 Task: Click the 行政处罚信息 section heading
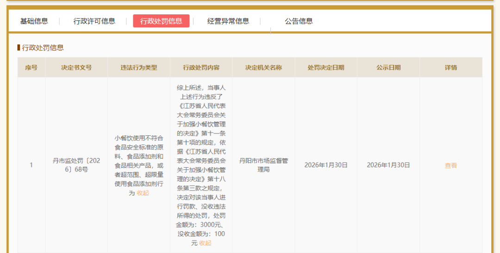pyautogui.click(x=43, y=47)
